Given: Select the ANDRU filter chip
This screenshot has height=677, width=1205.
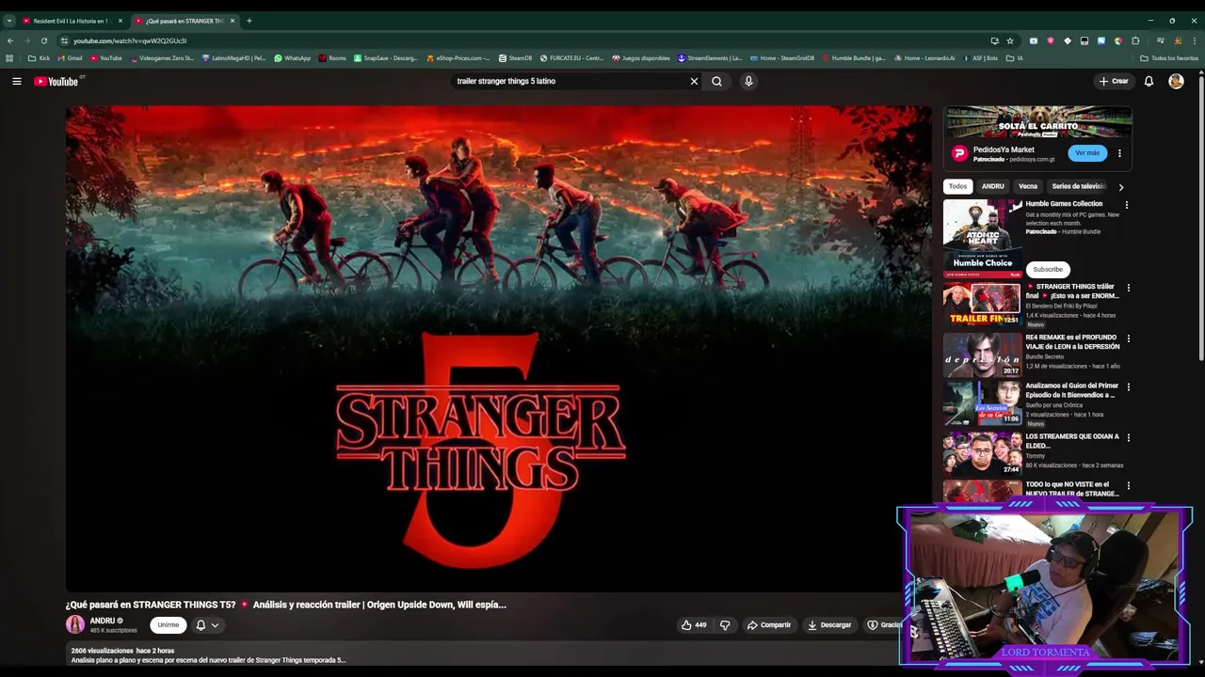Looking at the screenshot, I should [992, 186].
